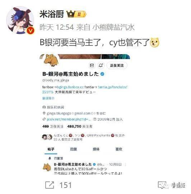Click the 米浴厨 username
Screen dimensions: 191x194
52,14
